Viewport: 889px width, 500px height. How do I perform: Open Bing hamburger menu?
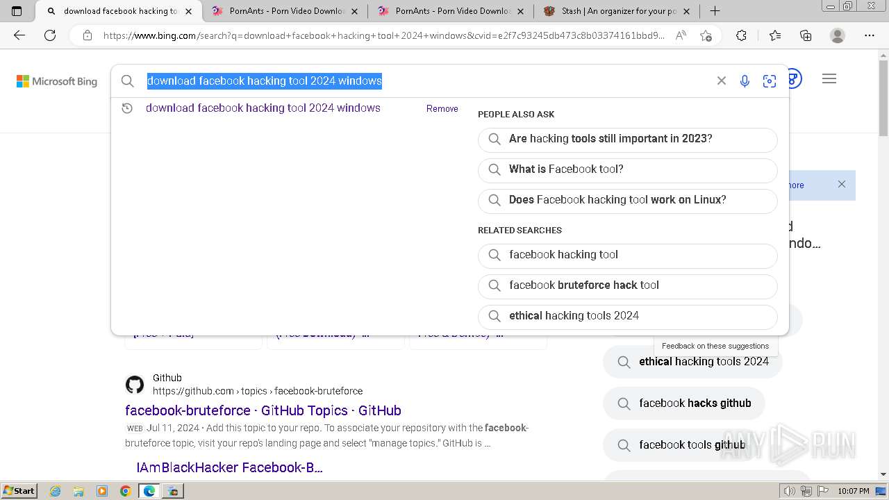[829, 79]
